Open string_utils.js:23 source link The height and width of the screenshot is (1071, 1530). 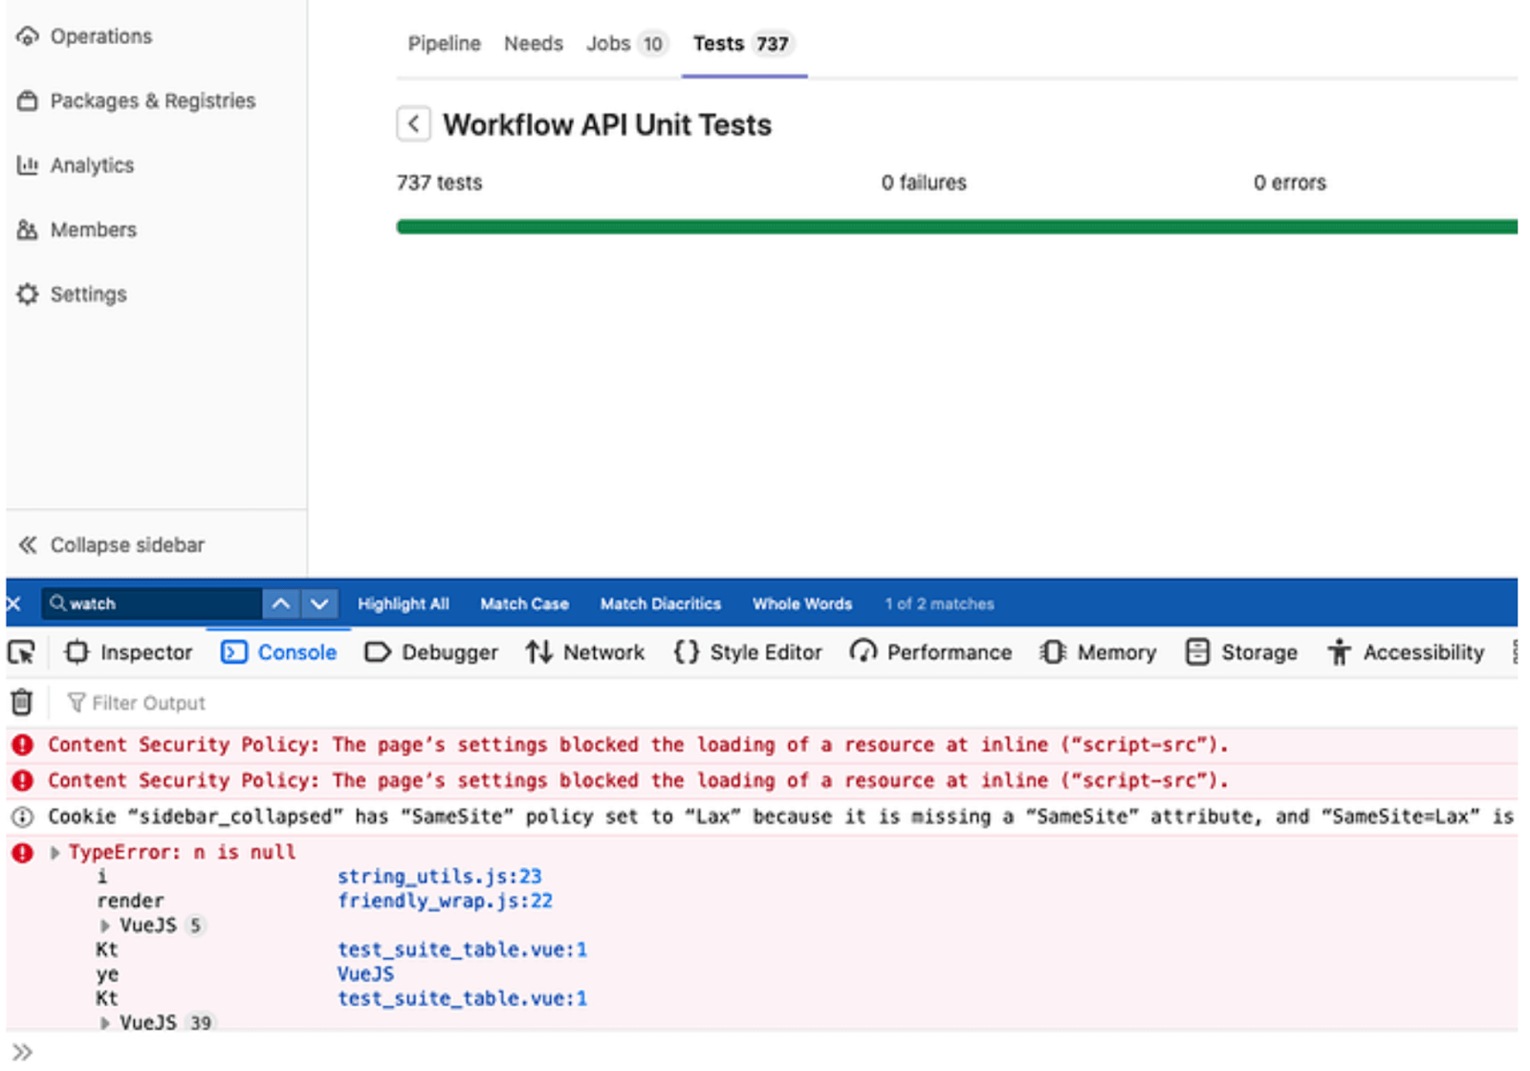(439, 876)
